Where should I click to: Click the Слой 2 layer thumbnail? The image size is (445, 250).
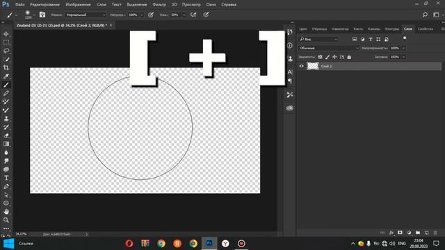point(313,66)
